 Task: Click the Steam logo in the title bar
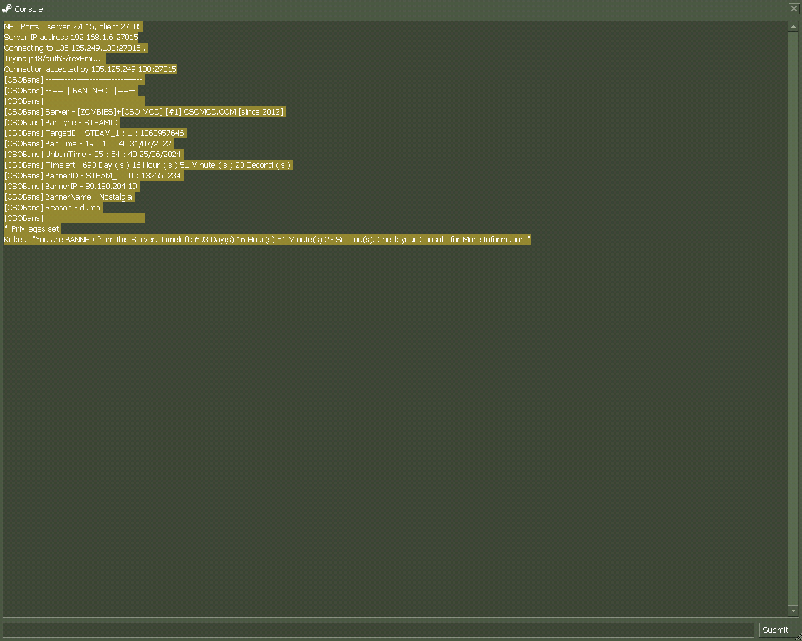tap(7, 9)
